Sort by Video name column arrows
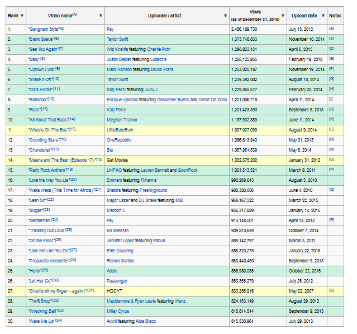This screenshot has height=334, width=357. (101, 16)
